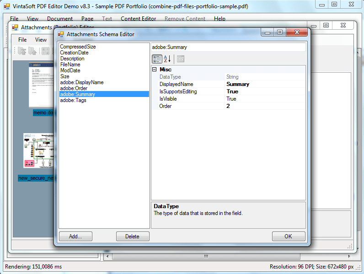Viewport: 364px width, 274px height.
Task: Click the second folder icon in Attachments Editor toolbar
Action: pos(32,51)
